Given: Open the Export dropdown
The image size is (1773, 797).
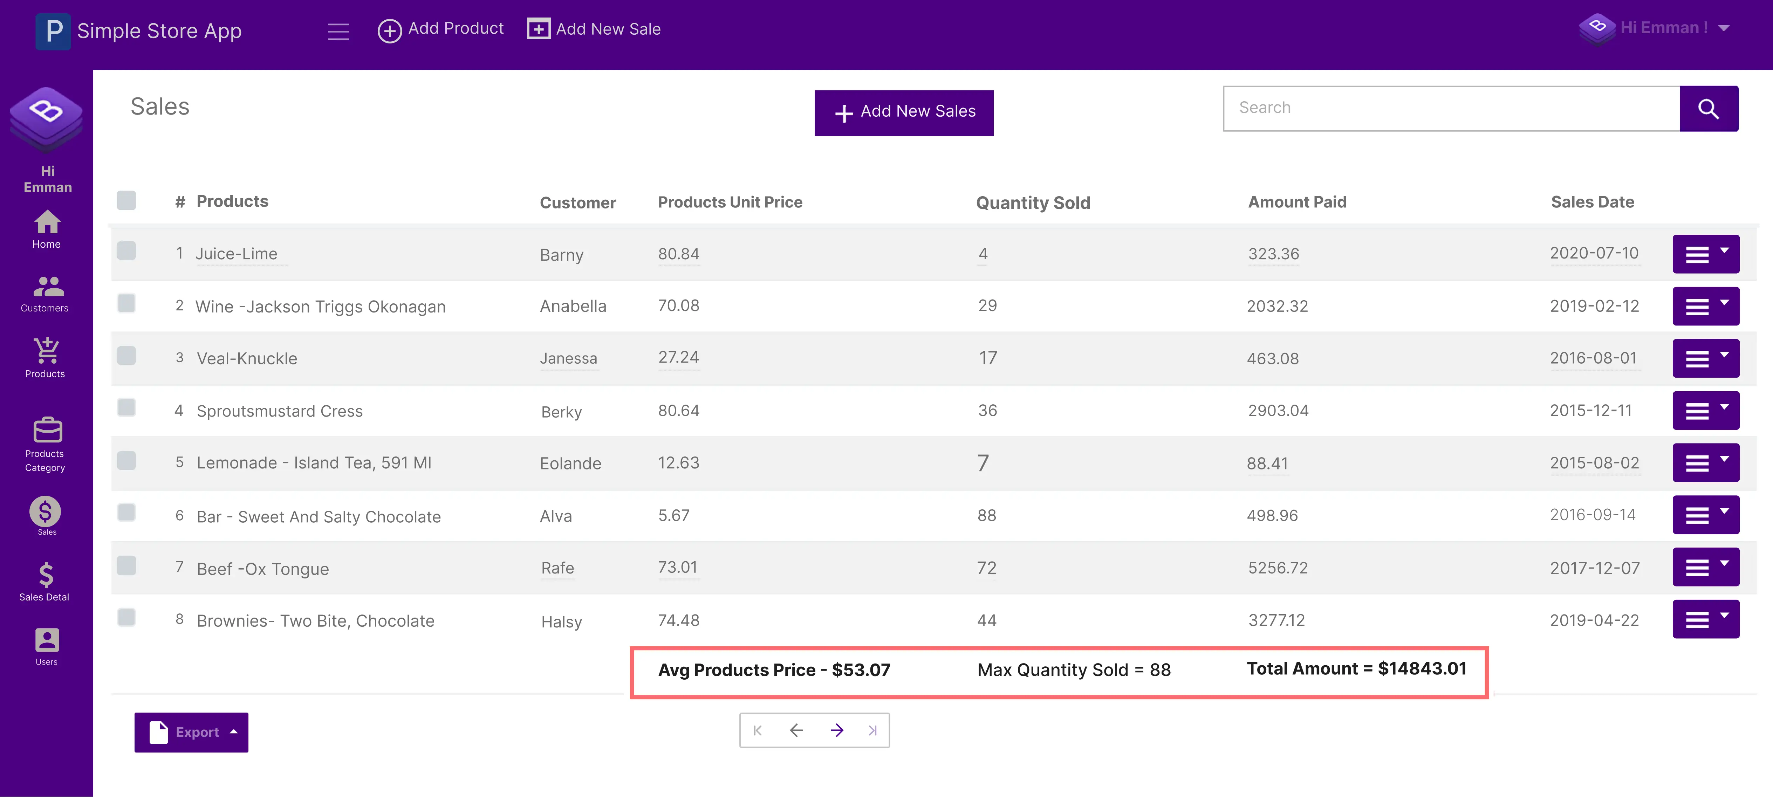Looking at the screenshot, I should pos(191,732).
